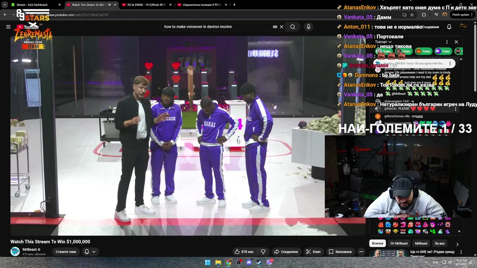Select the От MrBeast filter chip
Image resolution: width=477 pixels, height=268 pixels.
pyautogui.click(x=399, y=243)
